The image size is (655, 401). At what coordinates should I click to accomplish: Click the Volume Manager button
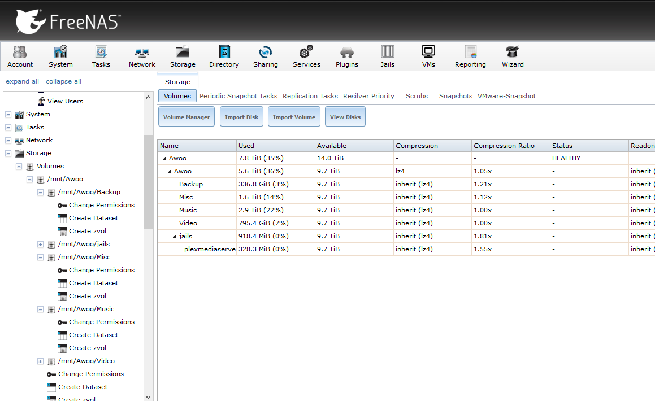tap(186, 117)
